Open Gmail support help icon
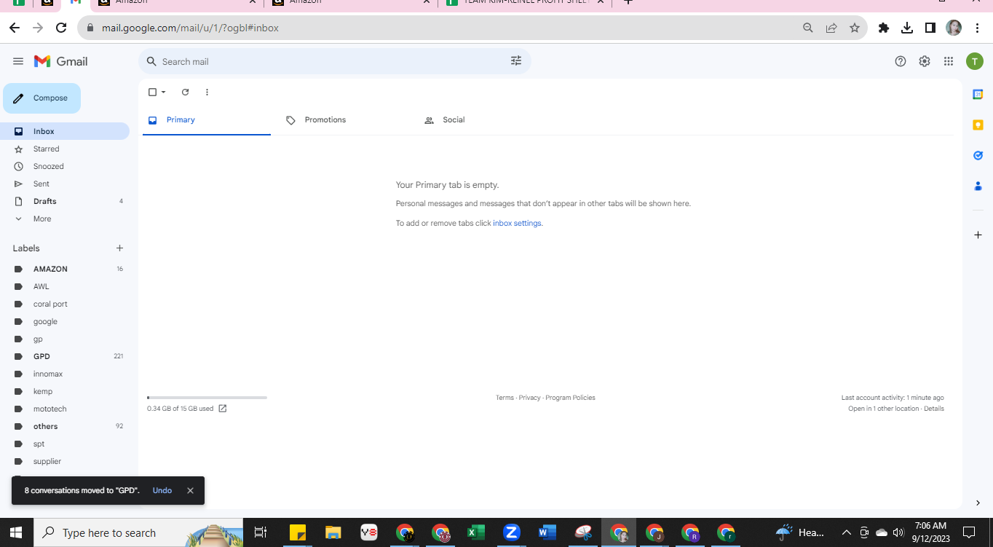993x547 pixels. coord(901,61)
